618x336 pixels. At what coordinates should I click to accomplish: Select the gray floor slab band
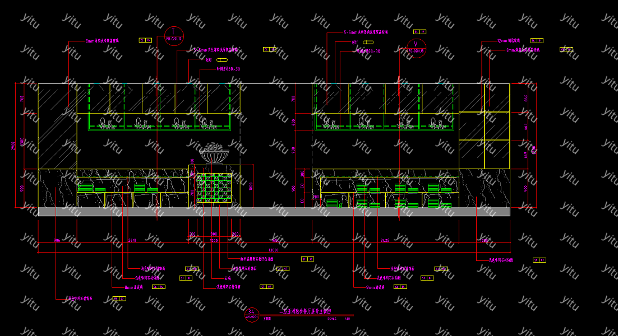point(274,212)
